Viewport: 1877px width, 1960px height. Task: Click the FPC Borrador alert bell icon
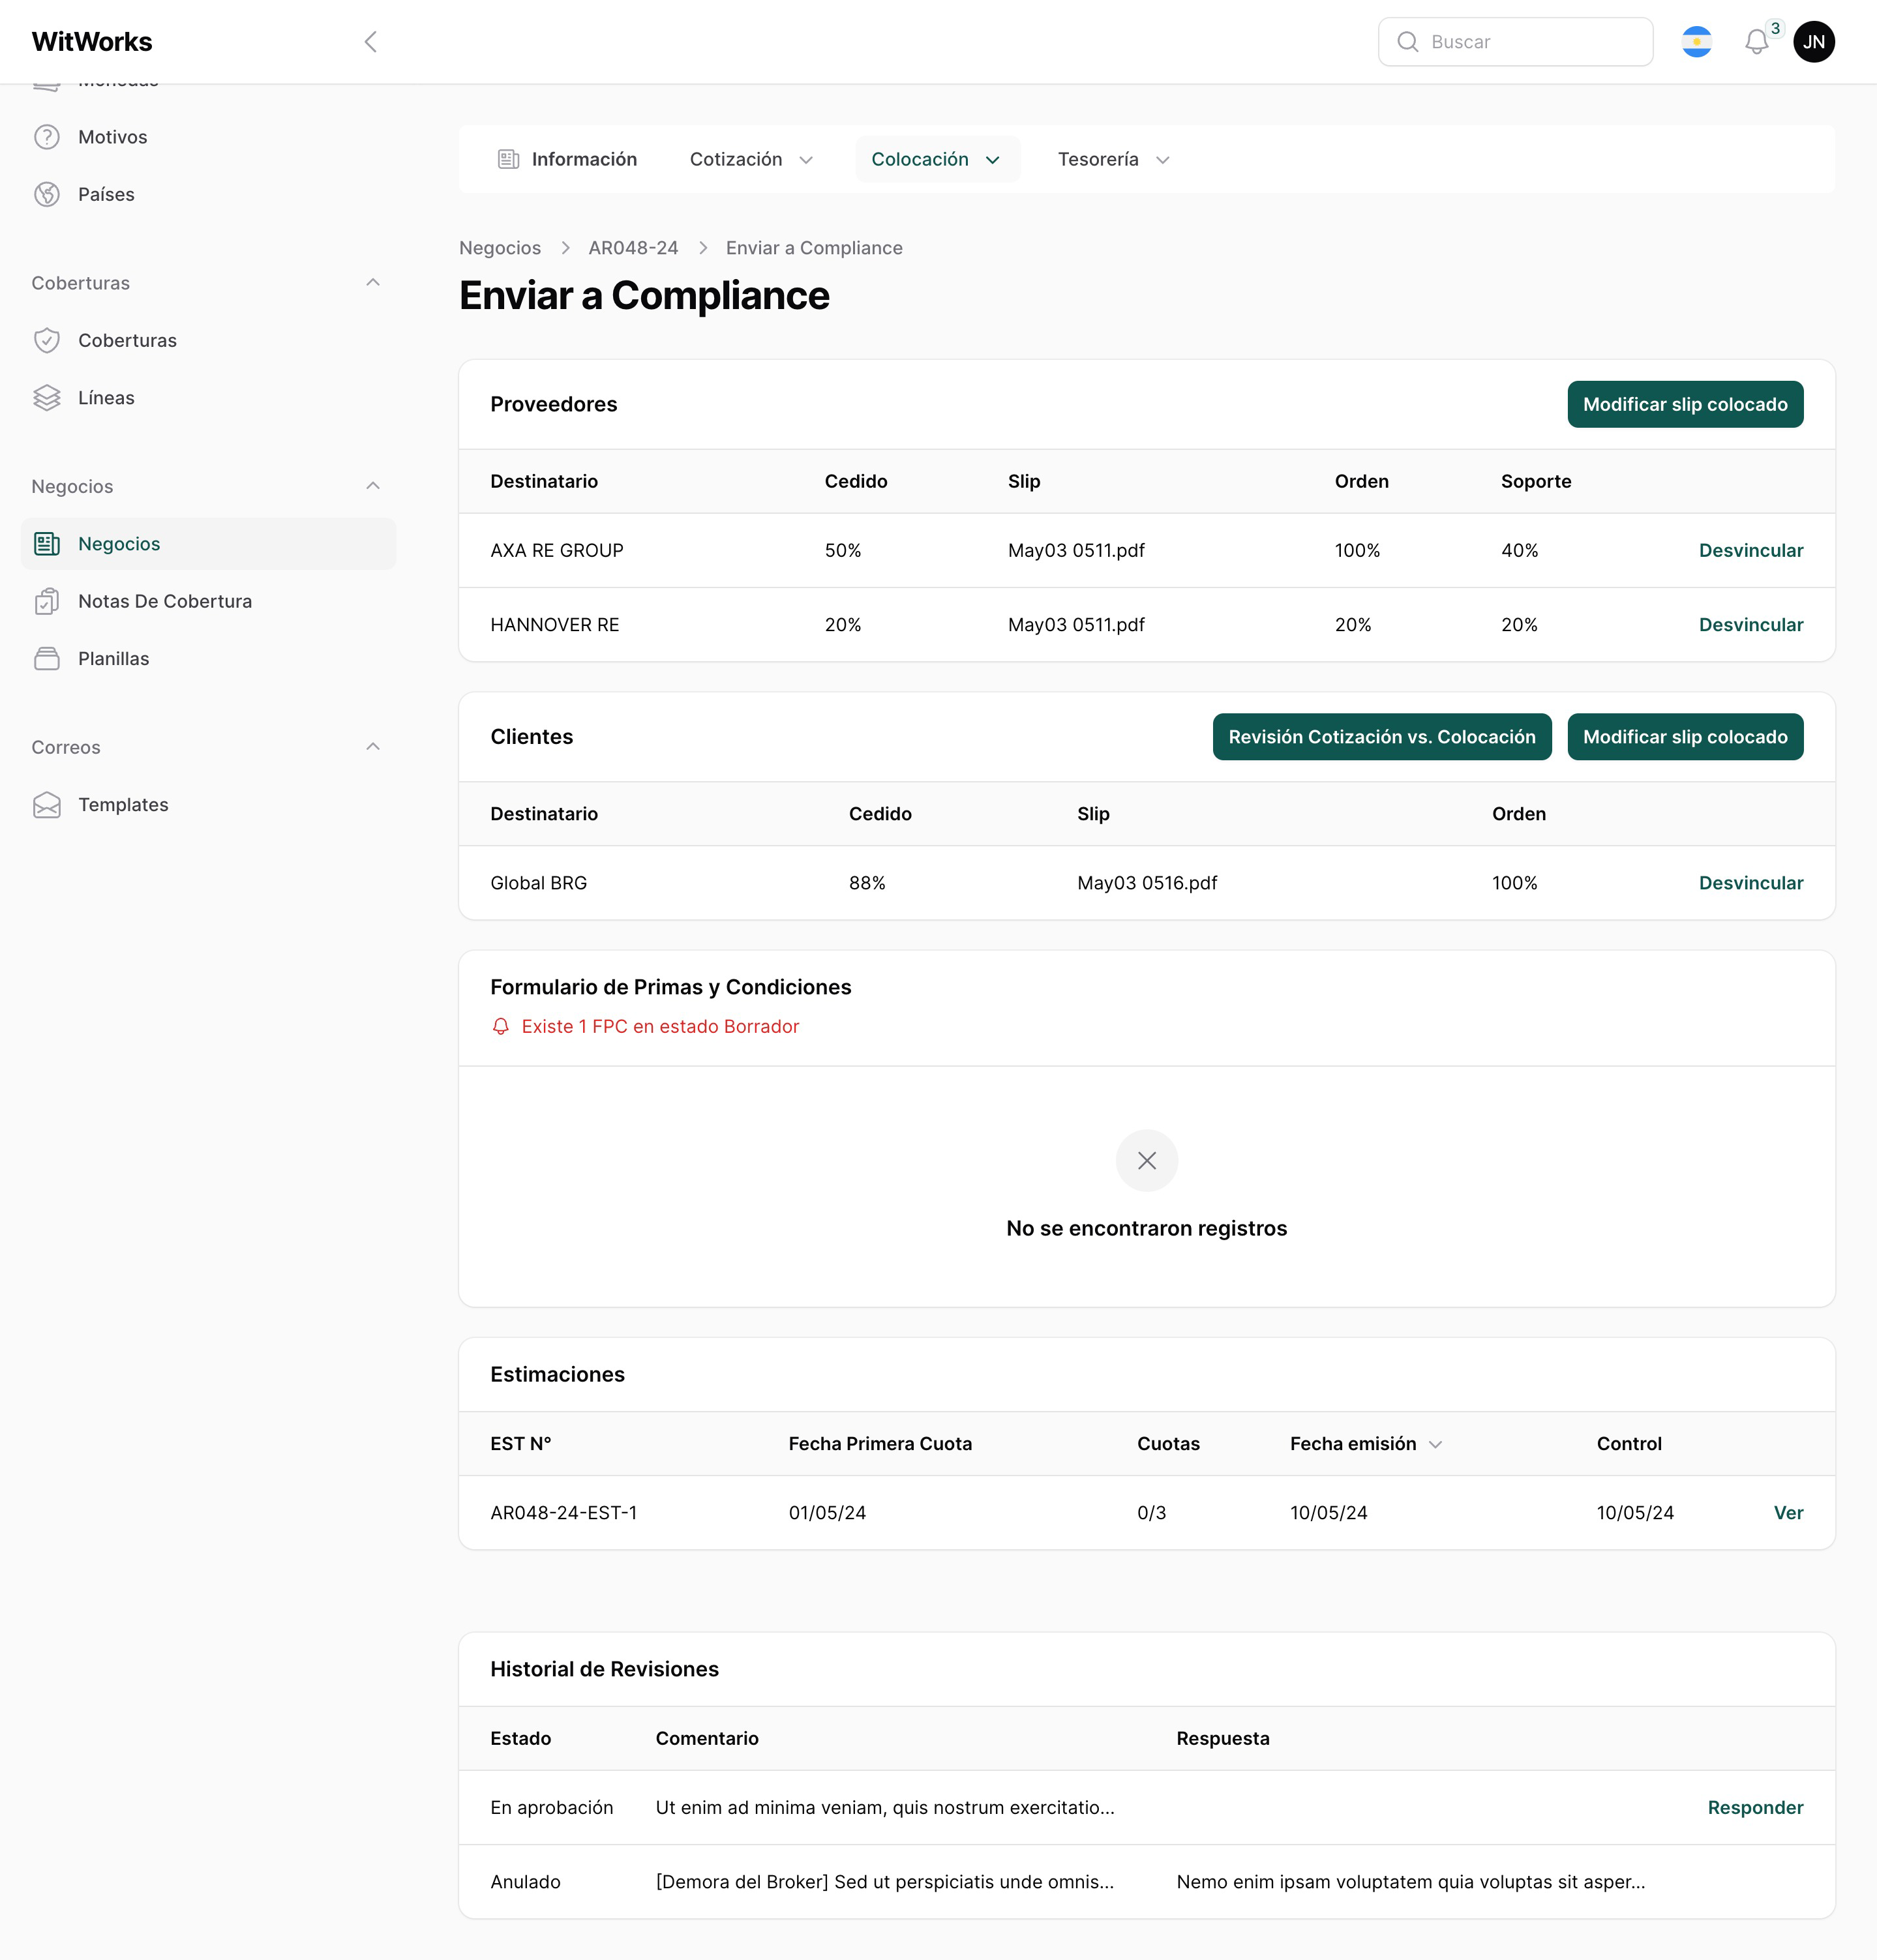(x=501, y=1026)
